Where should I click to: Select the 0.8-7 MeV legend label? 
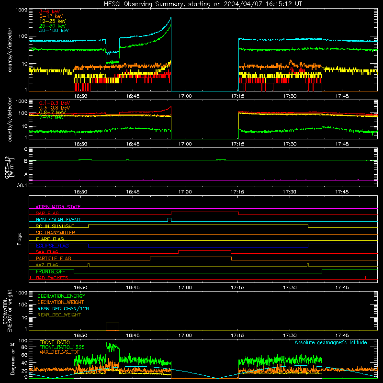[52, 113]
